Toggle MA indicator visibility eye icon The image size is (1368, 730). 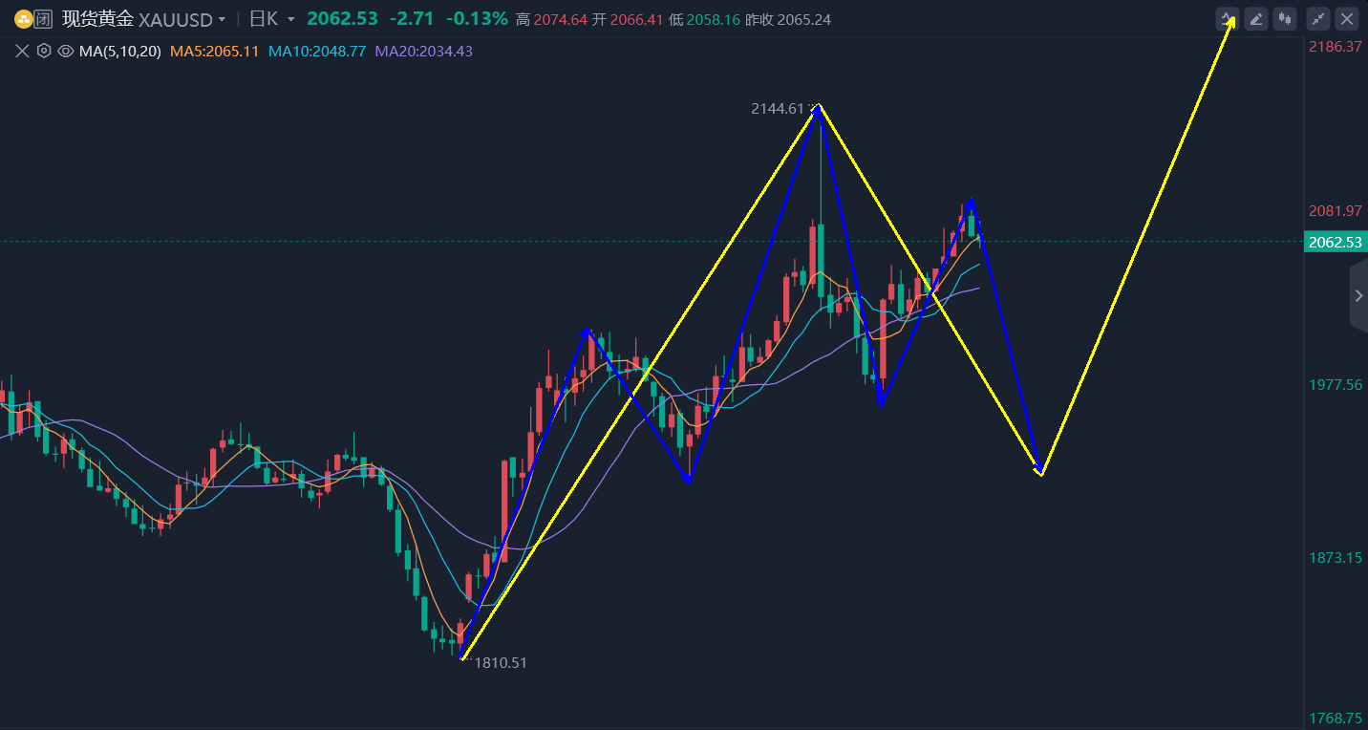(66, 52)
